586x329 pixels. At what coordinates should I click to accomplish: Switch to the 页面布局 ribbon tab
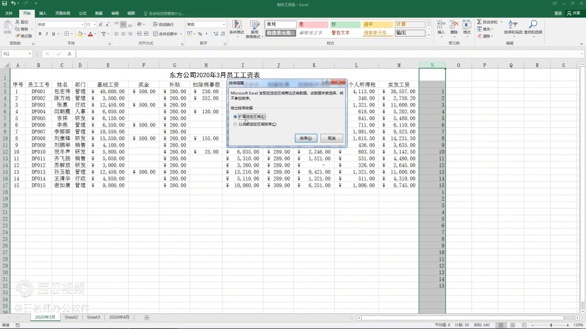(63, 13)
